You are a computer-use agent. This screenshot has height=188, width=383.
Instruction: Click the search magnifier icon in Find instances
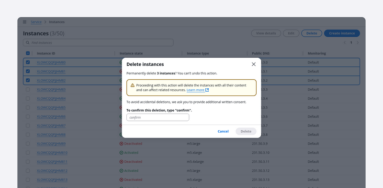(28, 42)
